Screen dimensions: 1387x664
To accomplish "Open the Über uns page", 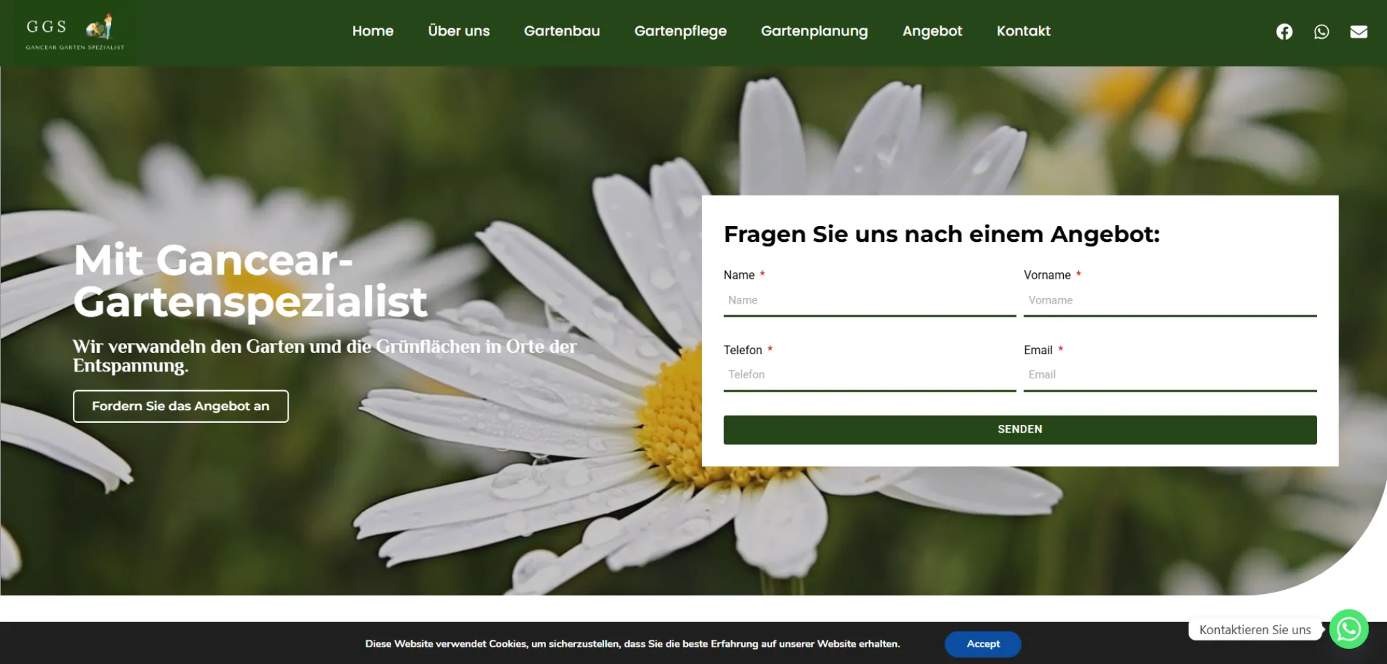I will click(x=458, y=31).
